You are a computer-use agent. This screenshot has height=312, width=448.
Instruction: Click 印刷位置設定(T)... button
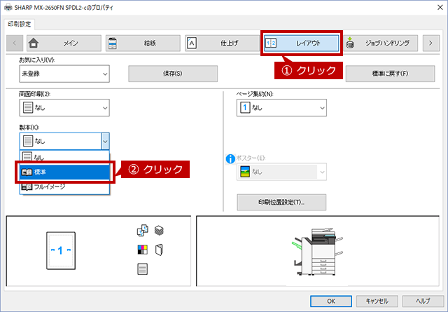[281, 203]
